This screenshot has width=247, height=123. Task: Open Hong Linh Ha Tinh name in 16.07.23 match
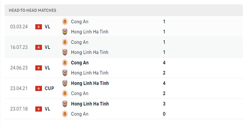click(90, 52)
